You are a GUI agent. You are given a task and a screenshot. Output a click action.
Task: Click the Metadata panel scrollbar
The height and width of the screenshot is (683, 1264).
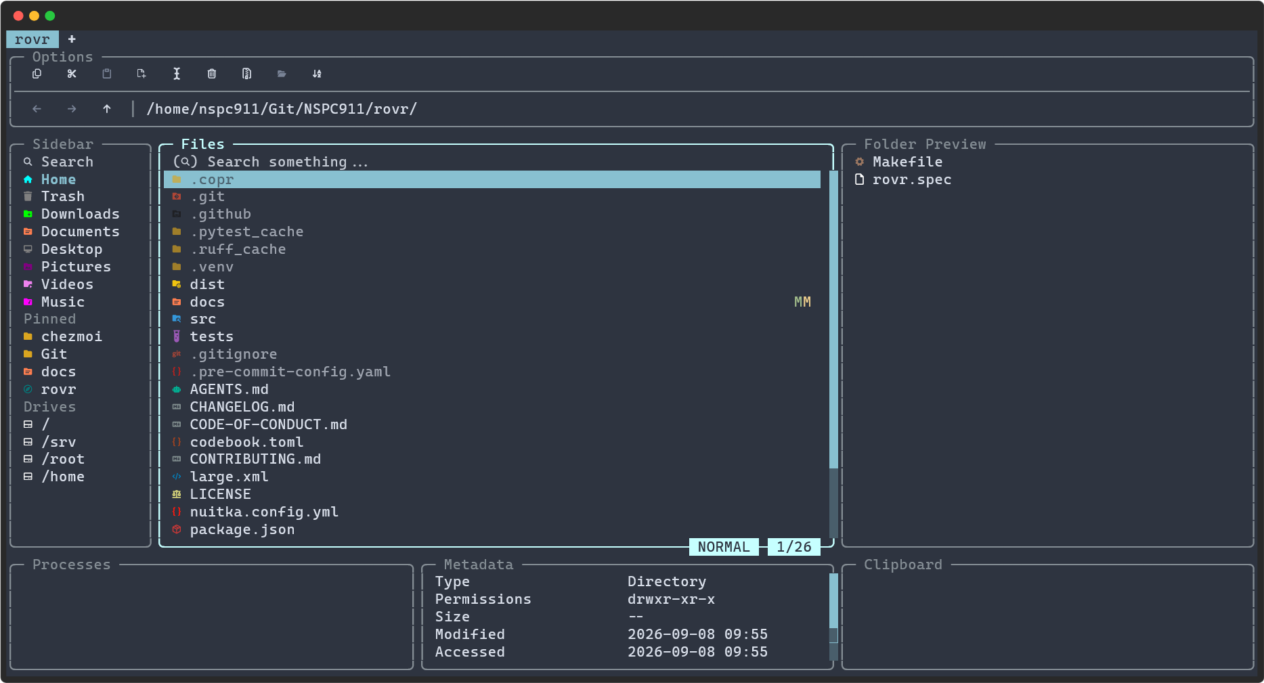tap(833, 617)
